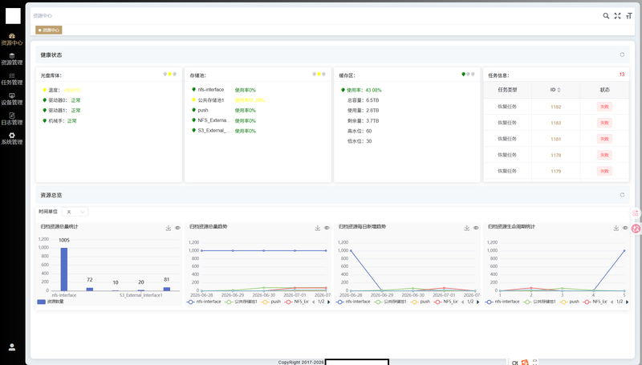Click the user profile icon in the sidebar
This screenshot has height=365, width=642.
(12, 347)
